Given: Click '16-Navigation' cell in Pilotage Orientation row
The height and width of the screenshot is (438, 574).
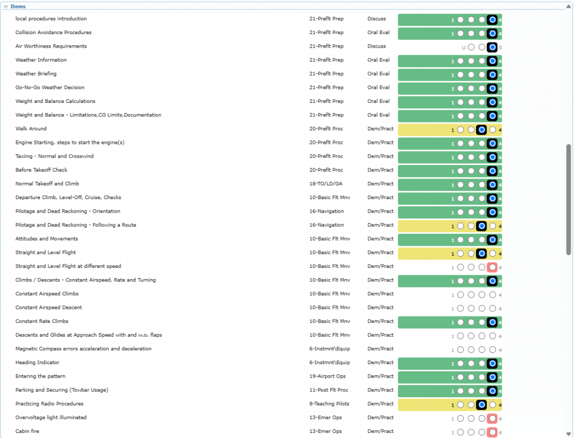Looking at the screenshot, I should (x=327, y=211).
